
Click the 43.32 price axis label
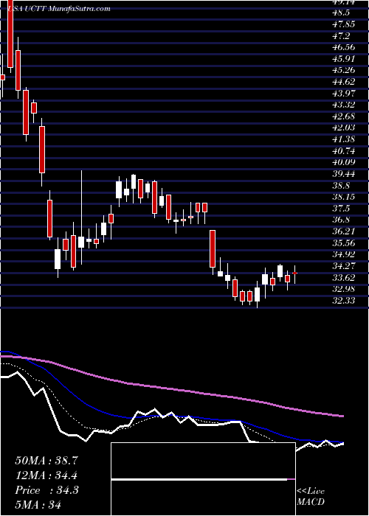(344, 105)
